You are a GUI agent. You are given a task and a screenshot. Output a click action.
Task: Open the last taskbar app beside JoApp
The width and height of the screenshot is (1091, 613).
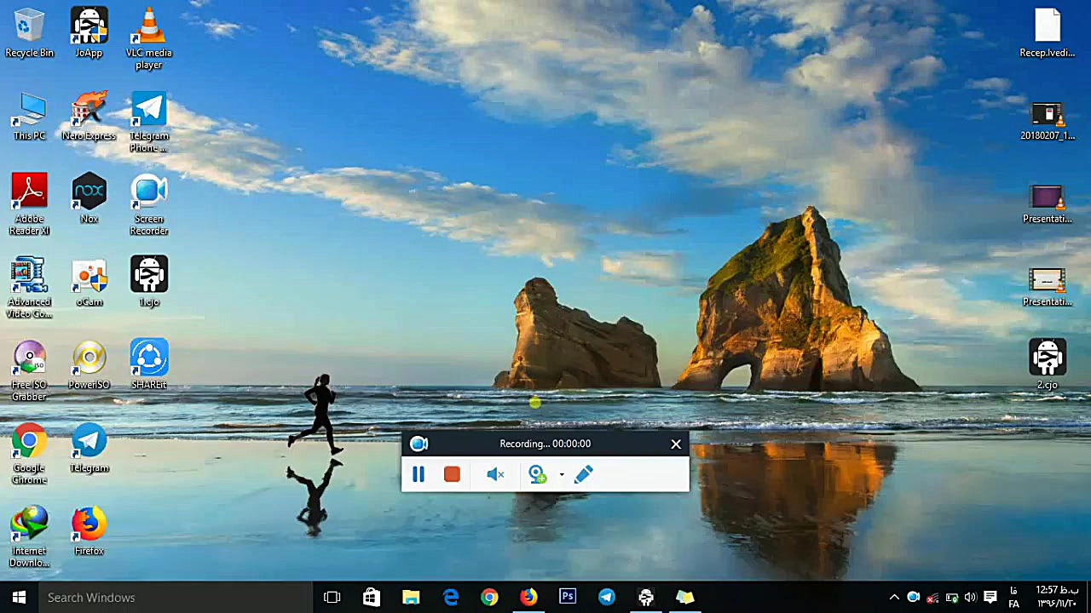tap(685, 598)
